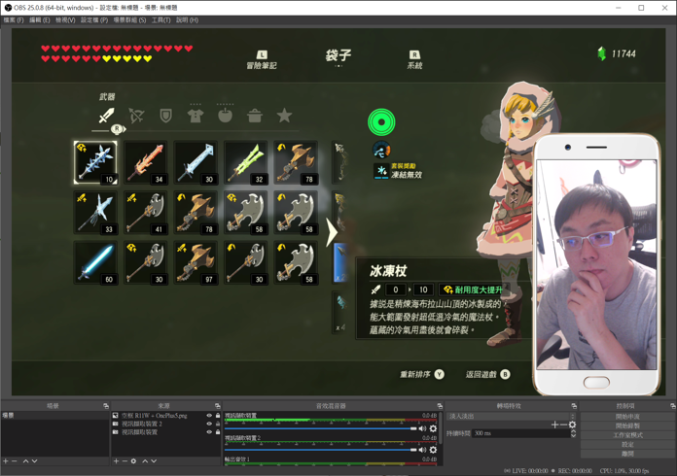Remove the selected source with the minus icon
Screen dimensions: 677x476
(125, 461)
